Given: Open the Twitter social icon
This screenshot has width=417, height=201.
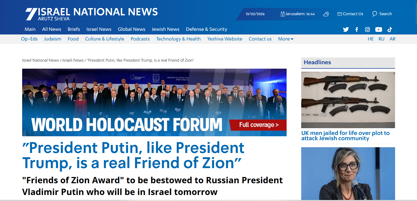Looking at the screenshot, I should (x=346, y=29).
